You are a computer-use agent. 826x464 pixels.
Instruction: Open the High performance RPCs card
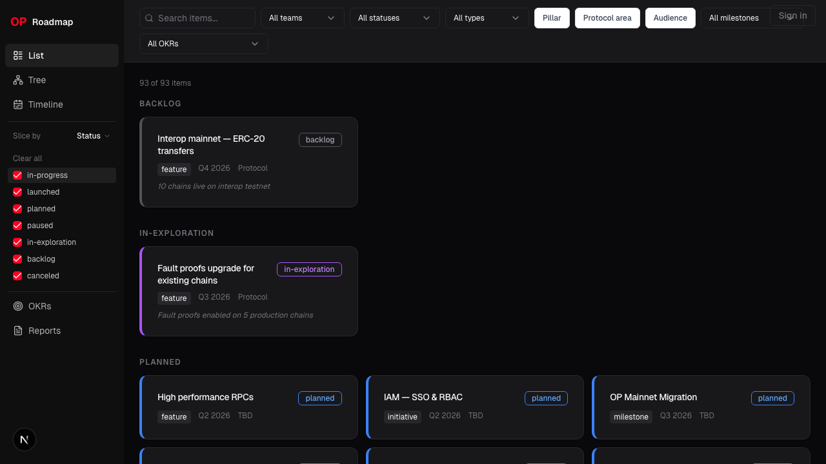(248, 407)
